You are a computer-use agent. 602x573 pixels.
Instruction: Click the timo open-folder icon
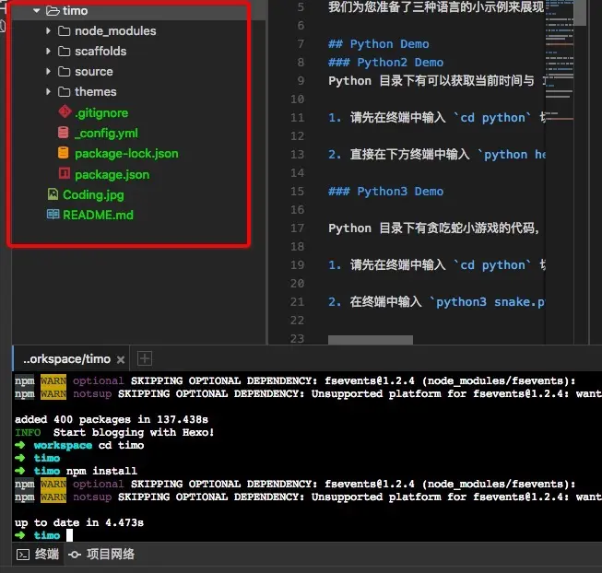click(x=53, y=11)
